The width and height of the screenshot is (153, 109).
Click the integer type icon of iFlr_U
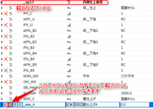pyautogui.click(x=69, y=25)
